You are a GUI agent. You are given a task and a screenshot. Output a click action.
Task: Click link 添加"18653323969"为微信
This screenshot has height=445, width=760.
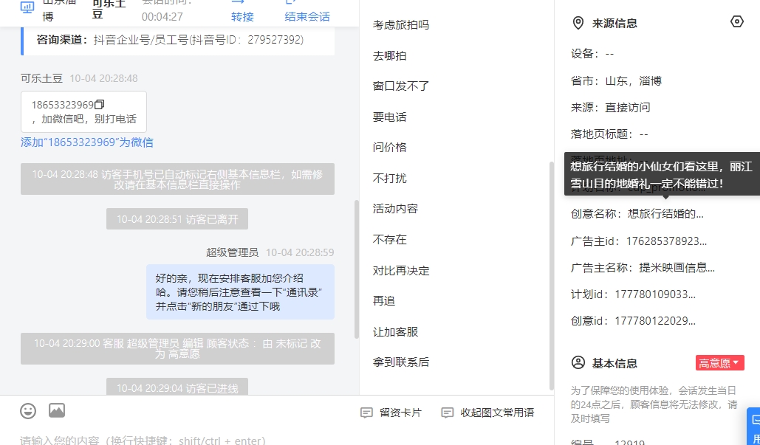coord(87,142)
